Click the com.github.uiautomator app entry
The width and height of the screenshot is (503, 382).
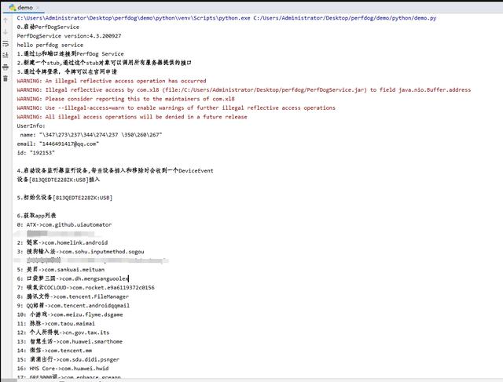tap(64, 225)
